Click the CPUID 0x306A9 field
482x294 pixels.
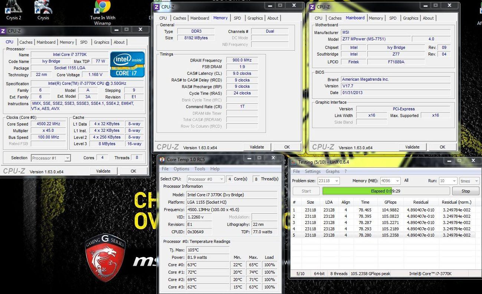199,232
